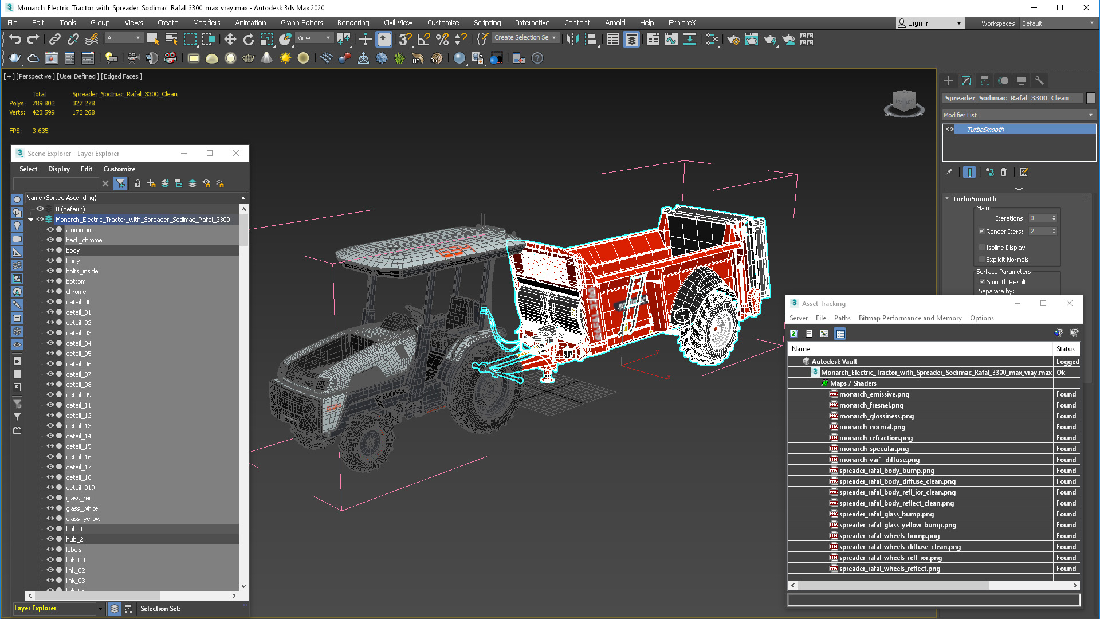Open the selection filter All dropdown

tap(124, 38)
